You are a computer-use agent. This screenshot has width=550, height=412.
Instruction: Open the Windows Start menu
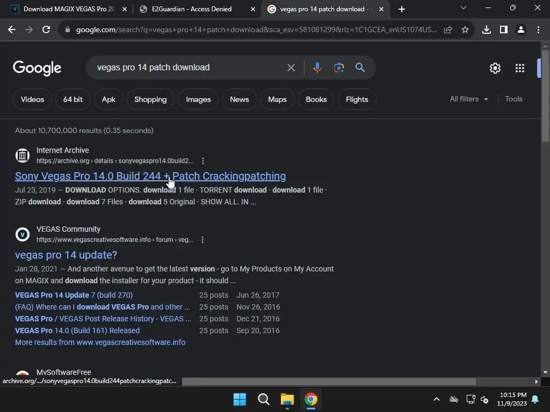coord(240,399)
